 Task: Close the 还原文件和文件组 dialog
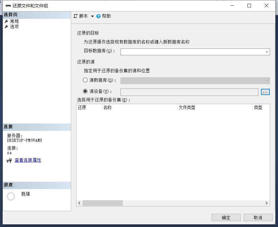tap(266, 6)
